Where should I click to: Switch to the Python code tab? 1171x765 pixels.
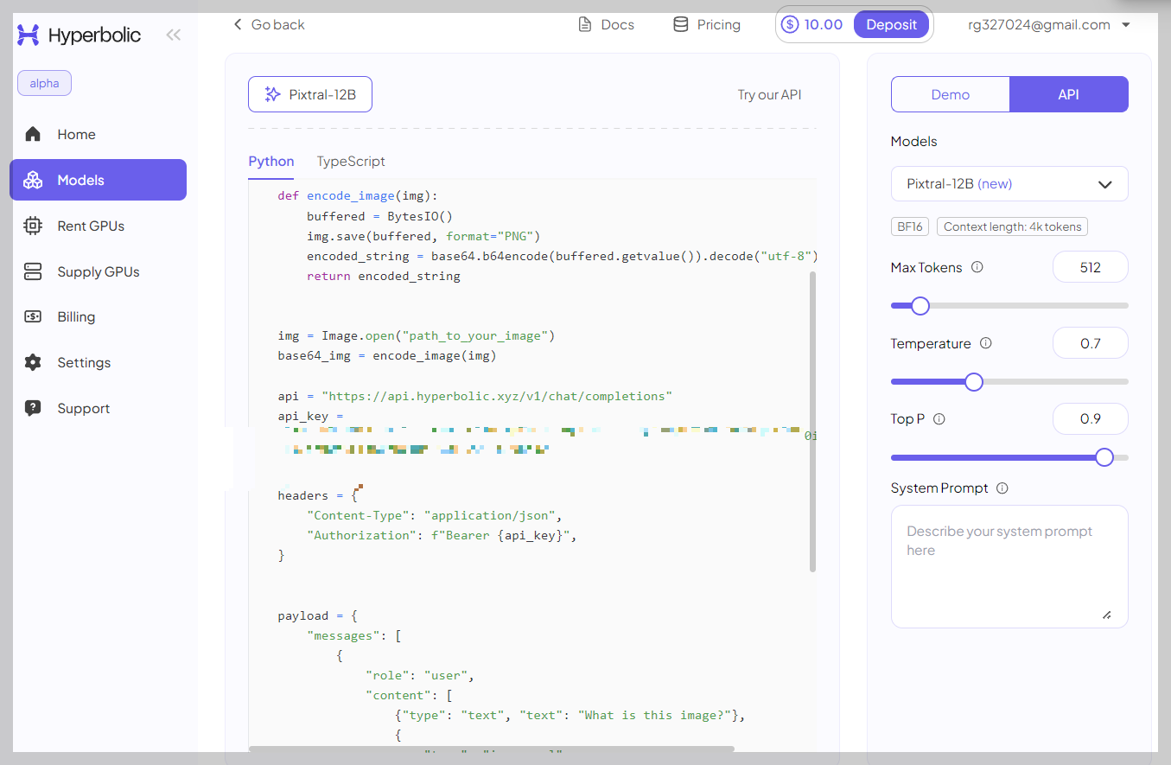271,162
